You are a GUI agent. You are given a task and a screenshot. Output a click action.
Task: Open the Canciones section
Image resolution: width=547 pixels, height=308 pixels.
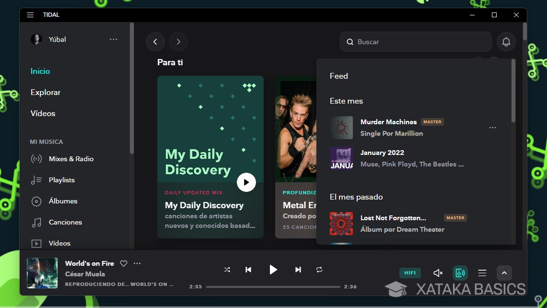click(65, 222)
